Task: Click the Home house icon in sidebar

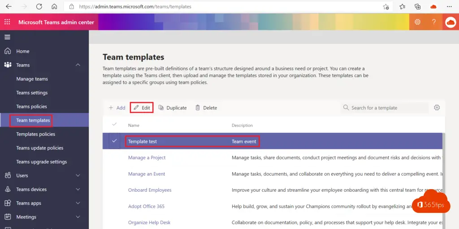Action: tap(8, 51)
